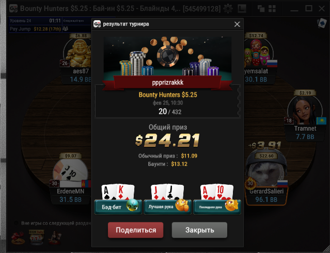Image resolution: width=330 pixels, height=253 pixels.
Task: Click the Поделиться share button
Action: tap(135, 230)
